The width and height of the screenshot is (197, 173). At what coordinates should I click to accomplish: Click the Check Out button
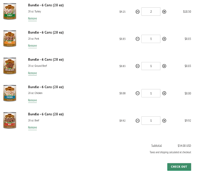(x=179, y=167)
